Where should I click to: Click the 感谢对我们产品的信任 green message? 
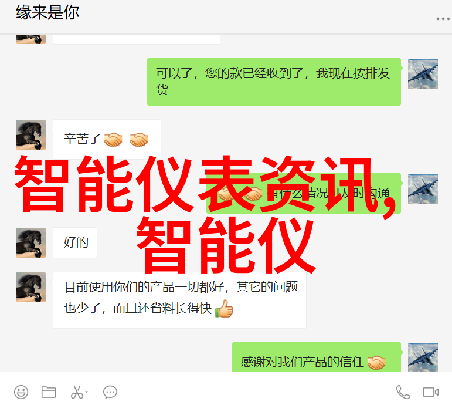(x=317, y=357)
